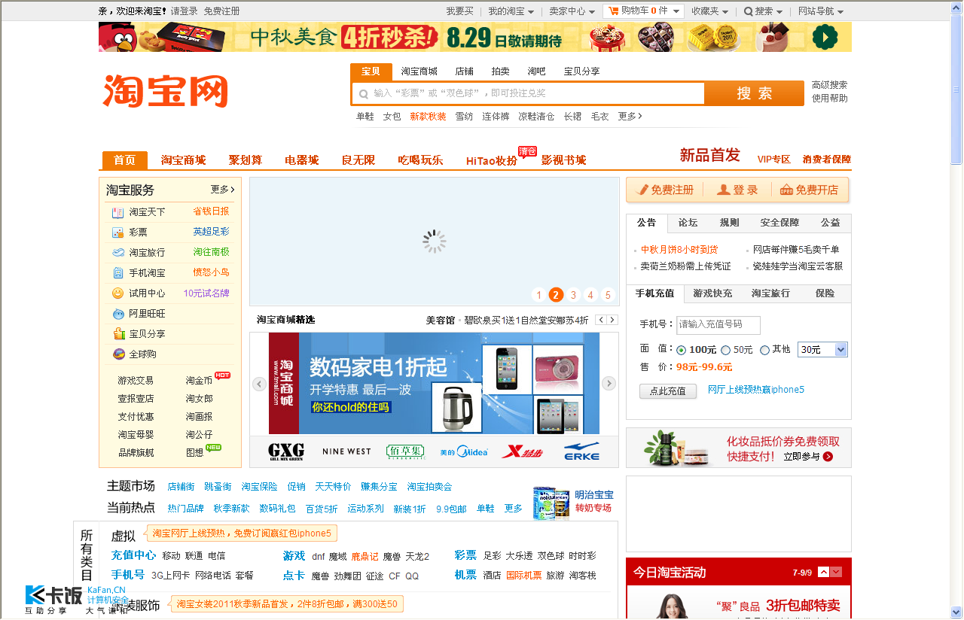Expand 更多 in 淘宝服务 panel
This screenshot has width=964, height=620.
(x=223, y=190)
